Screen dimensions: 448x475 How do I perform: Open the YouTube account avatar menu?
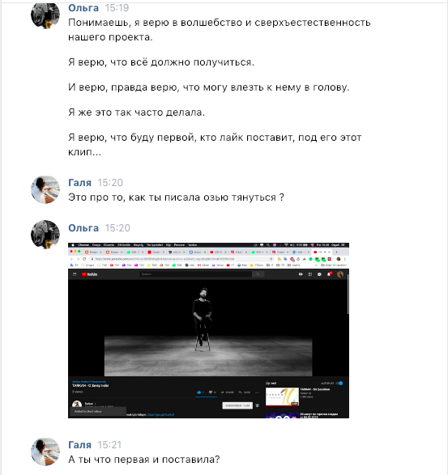click(x=340, y=274)
